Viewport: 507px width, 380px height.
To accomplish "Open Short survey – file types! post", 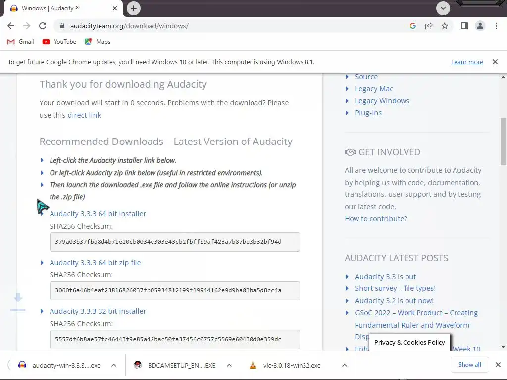I will pyautogui.click(x=396, y=288).
